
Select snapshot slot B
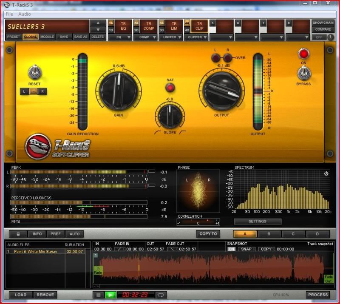[x=269, y=234]
